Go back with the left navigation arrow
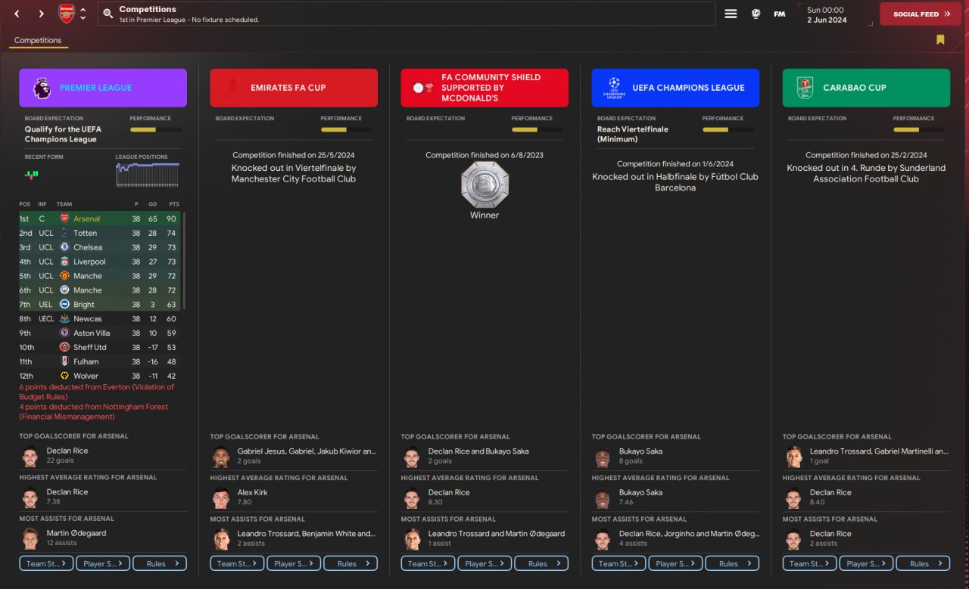 point(17,14)
